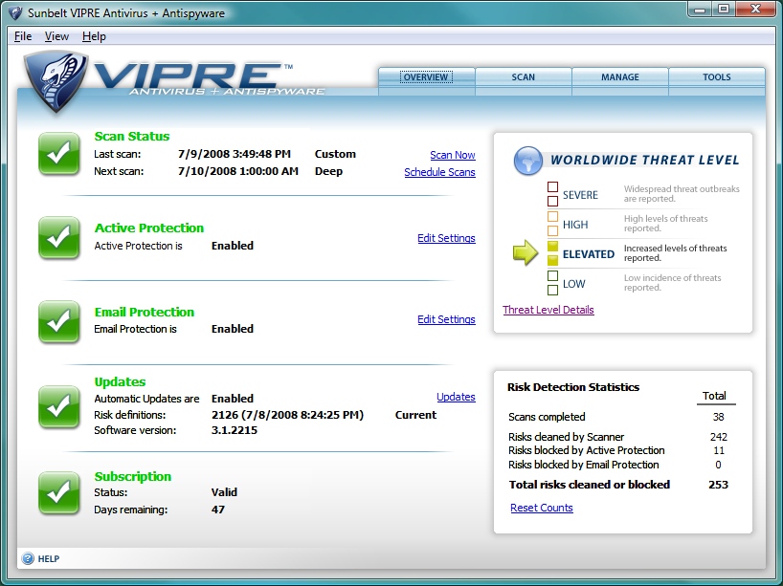This screenshot has height=586, width=783.
Task: Click the green Updates section heading
Action: [x=120, y=382]
